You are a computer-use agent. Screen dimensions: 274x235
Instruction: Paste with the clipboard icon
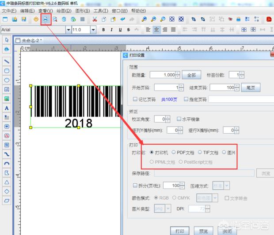(x=113, y=19)
